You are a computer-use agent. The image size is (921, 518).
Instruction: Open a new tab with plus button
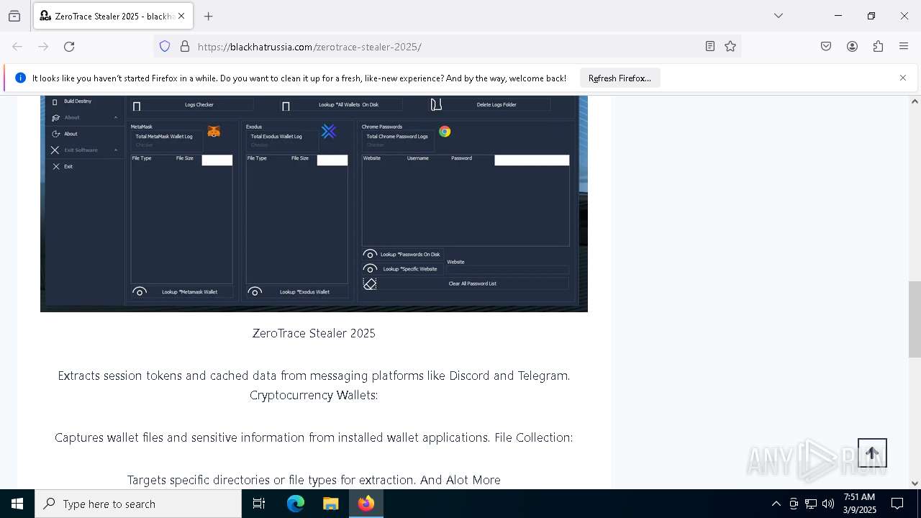(x=209, y=16)
